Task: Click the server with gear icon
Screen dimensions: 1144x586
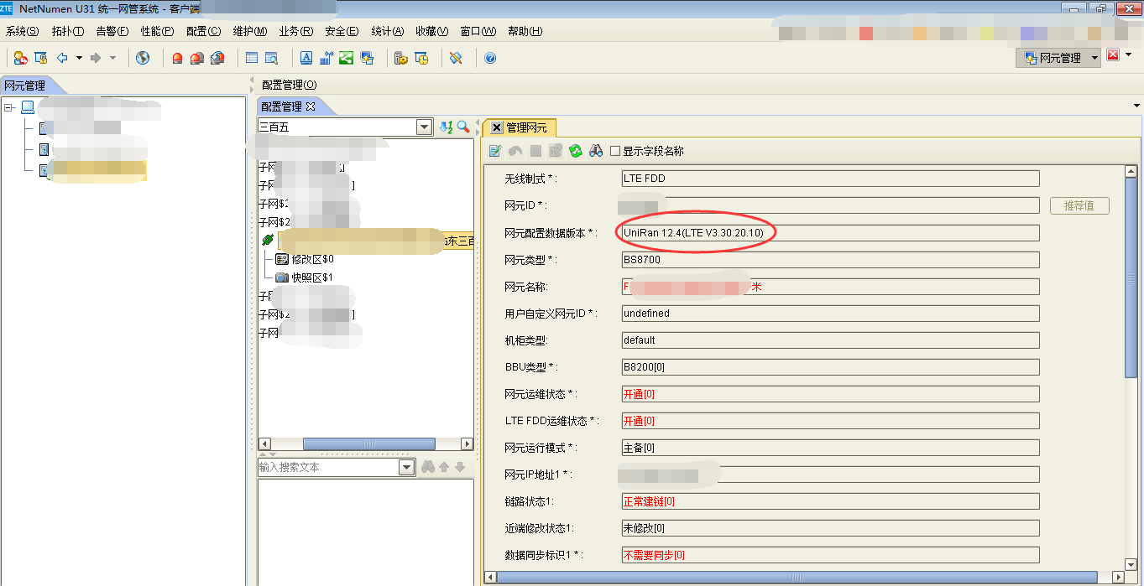Action: tap(401, 58)
